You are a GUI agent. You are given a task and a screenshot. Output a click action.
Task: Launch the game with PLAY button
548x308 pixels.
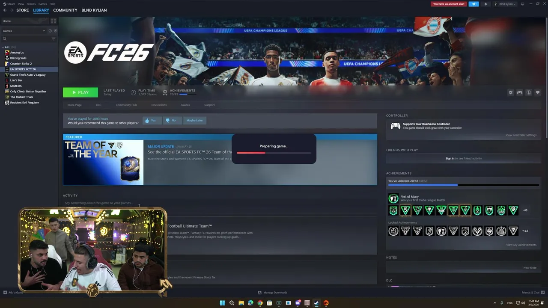pyautogui.click(x=80, y=92)
